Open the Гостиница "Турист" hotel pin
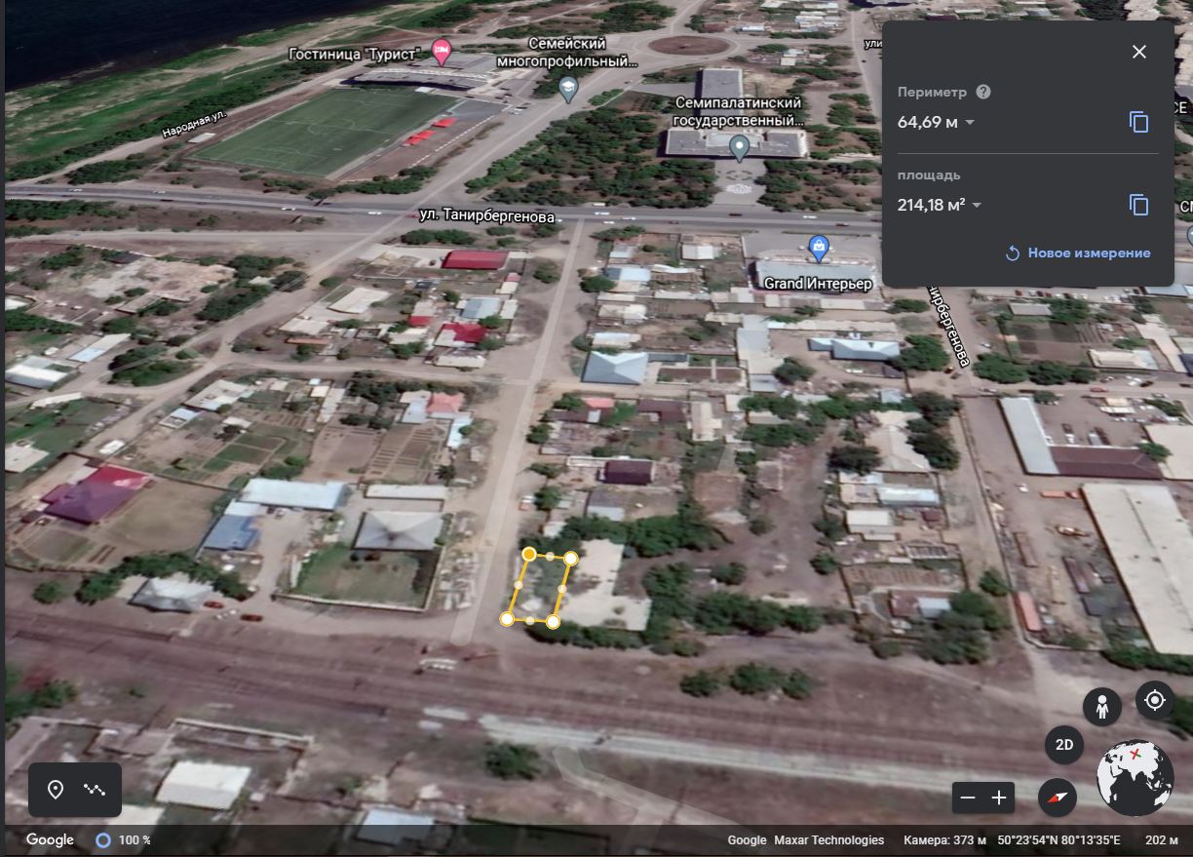This screenshot has width=1193, height=857. (x=441, y=52)
